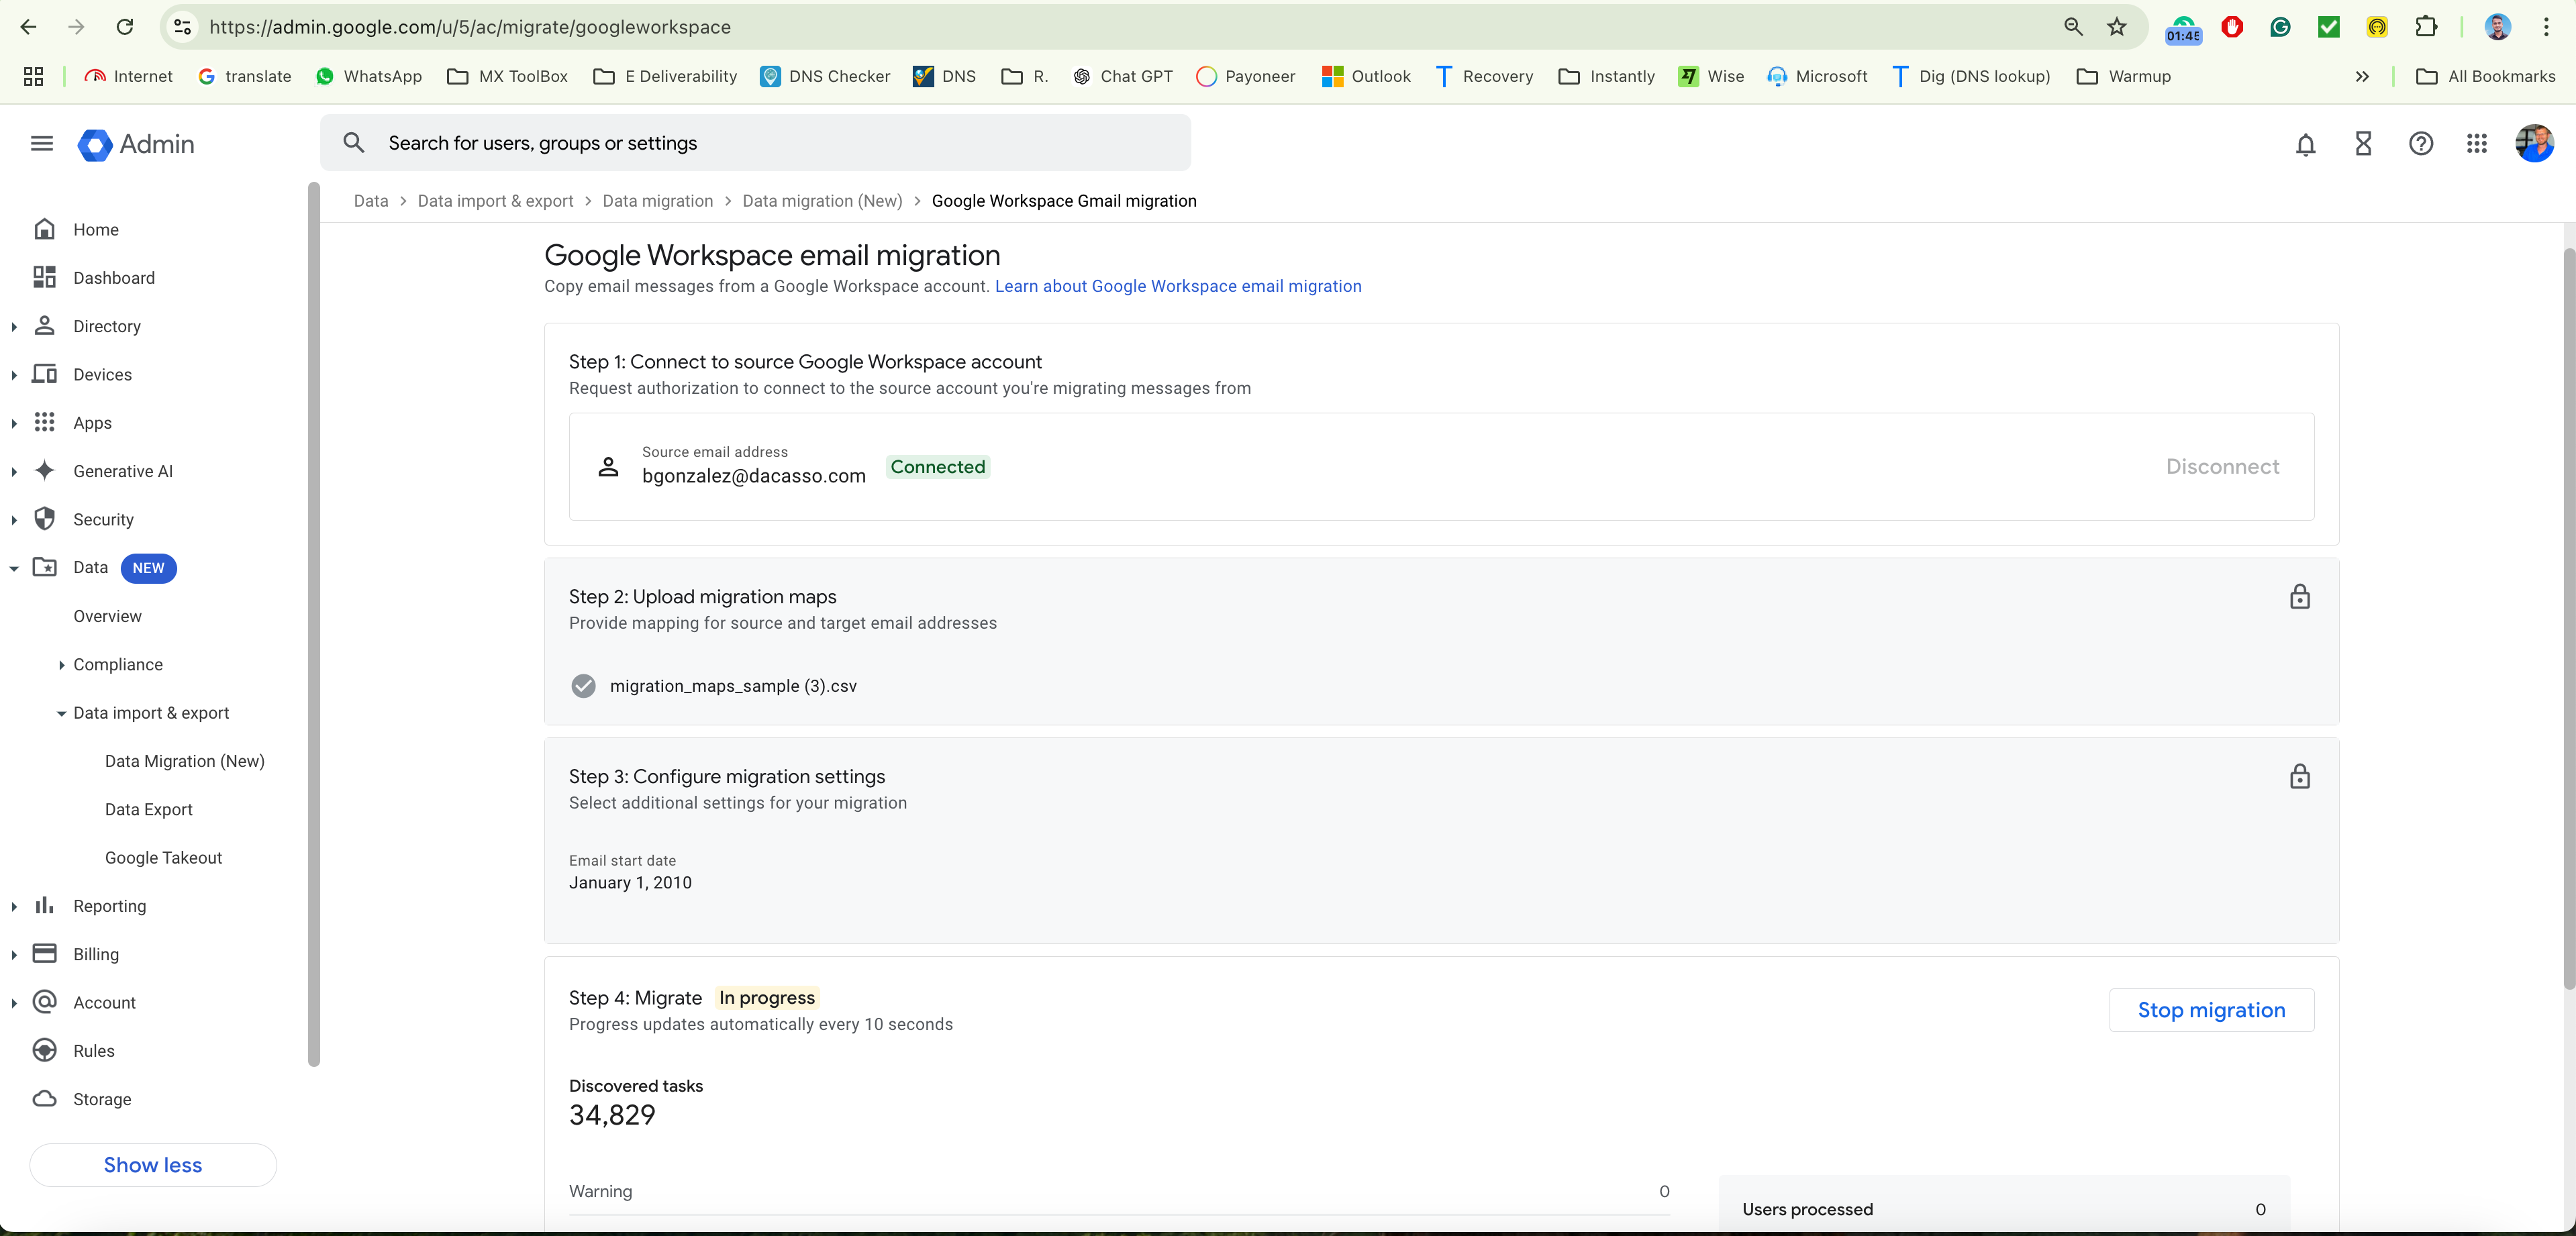
Task: Click the Data migration breadcrumb
Action: pyautogui.click(x=657, y=201)
